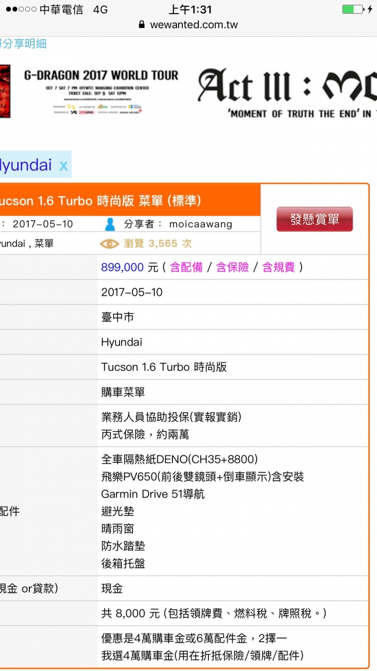Screen dimensions: 377x671
Task: Select the 後箱托盤 accessory line
Action: (123, 564)
